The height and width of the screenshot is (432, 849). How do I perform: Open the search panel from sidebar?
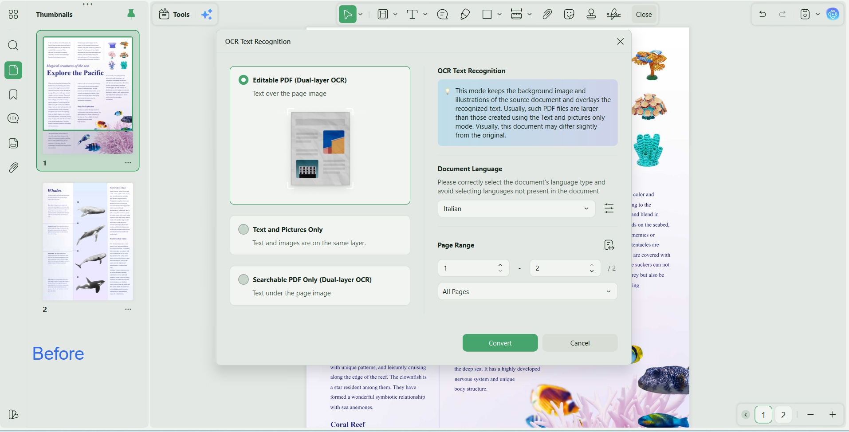click(x=13, y=46)
